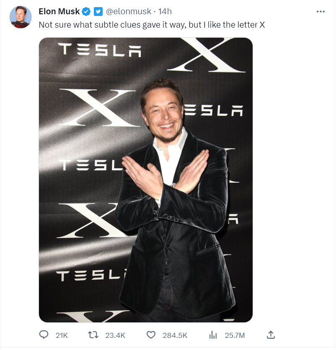Click the 21K reply count
336x350 pixels.
click(62, 335)
